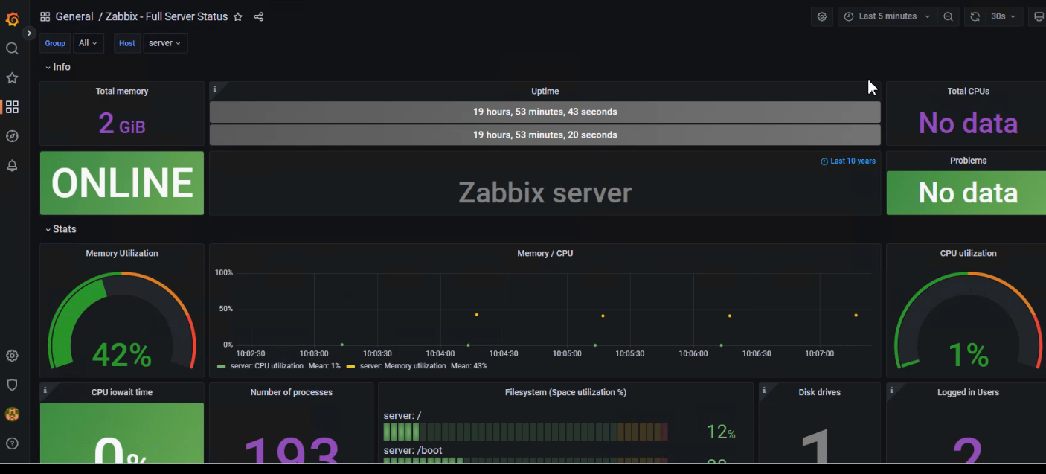Collapse the Stats row
The height and width of the screenshot is (474, 1046).
pos(60,229)
